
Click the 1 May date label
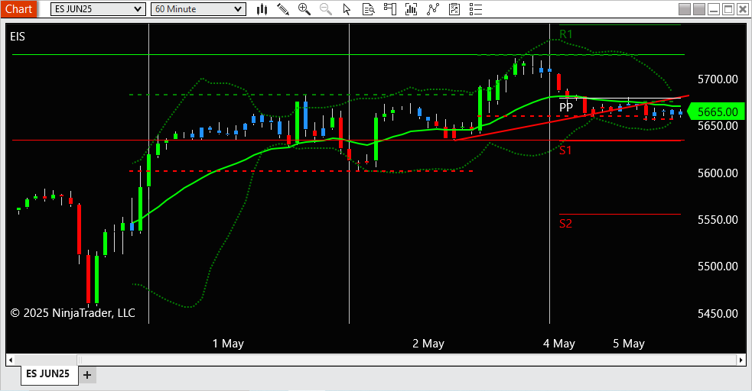pos(228,344)
